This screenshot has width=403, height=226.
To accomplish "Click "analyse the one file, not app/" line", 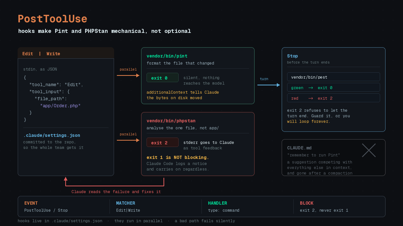I will coord(183,128).
